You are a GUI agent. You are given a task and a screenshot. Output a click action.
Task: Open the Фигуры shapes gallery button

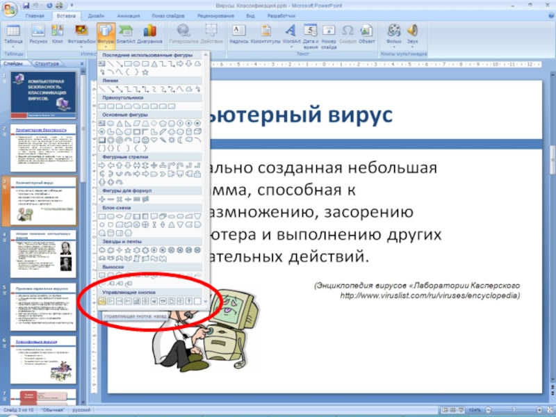pyautogui.click(x=106, y=35)
